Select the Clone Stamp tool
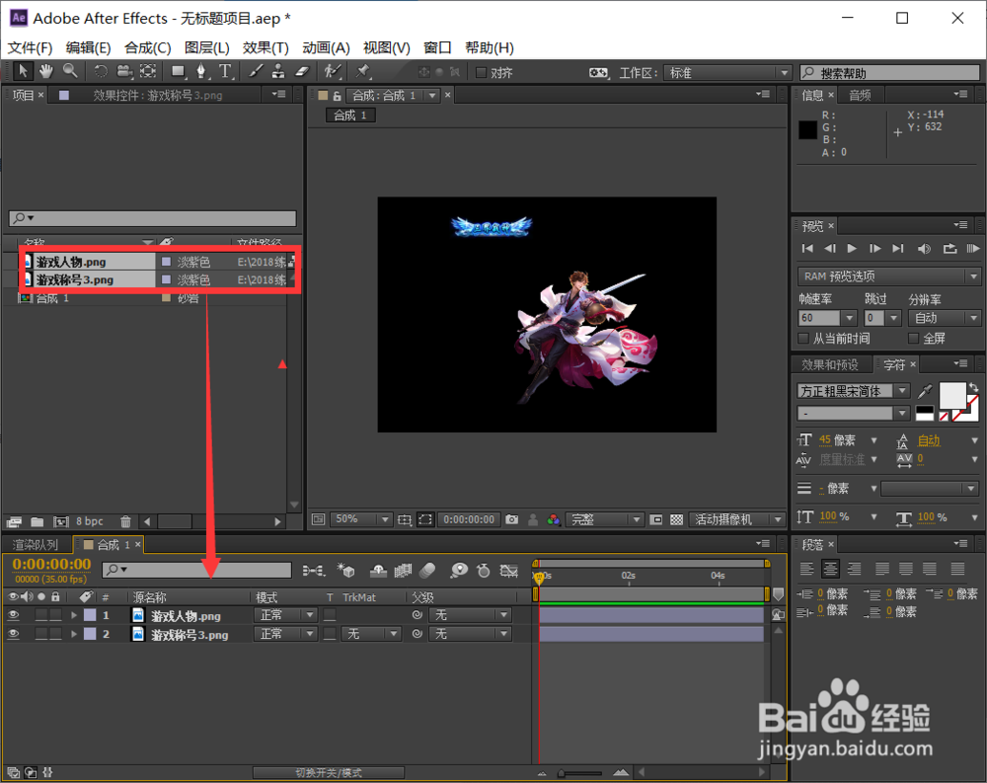This screenshot has height=783, width=987. point(277,72)
